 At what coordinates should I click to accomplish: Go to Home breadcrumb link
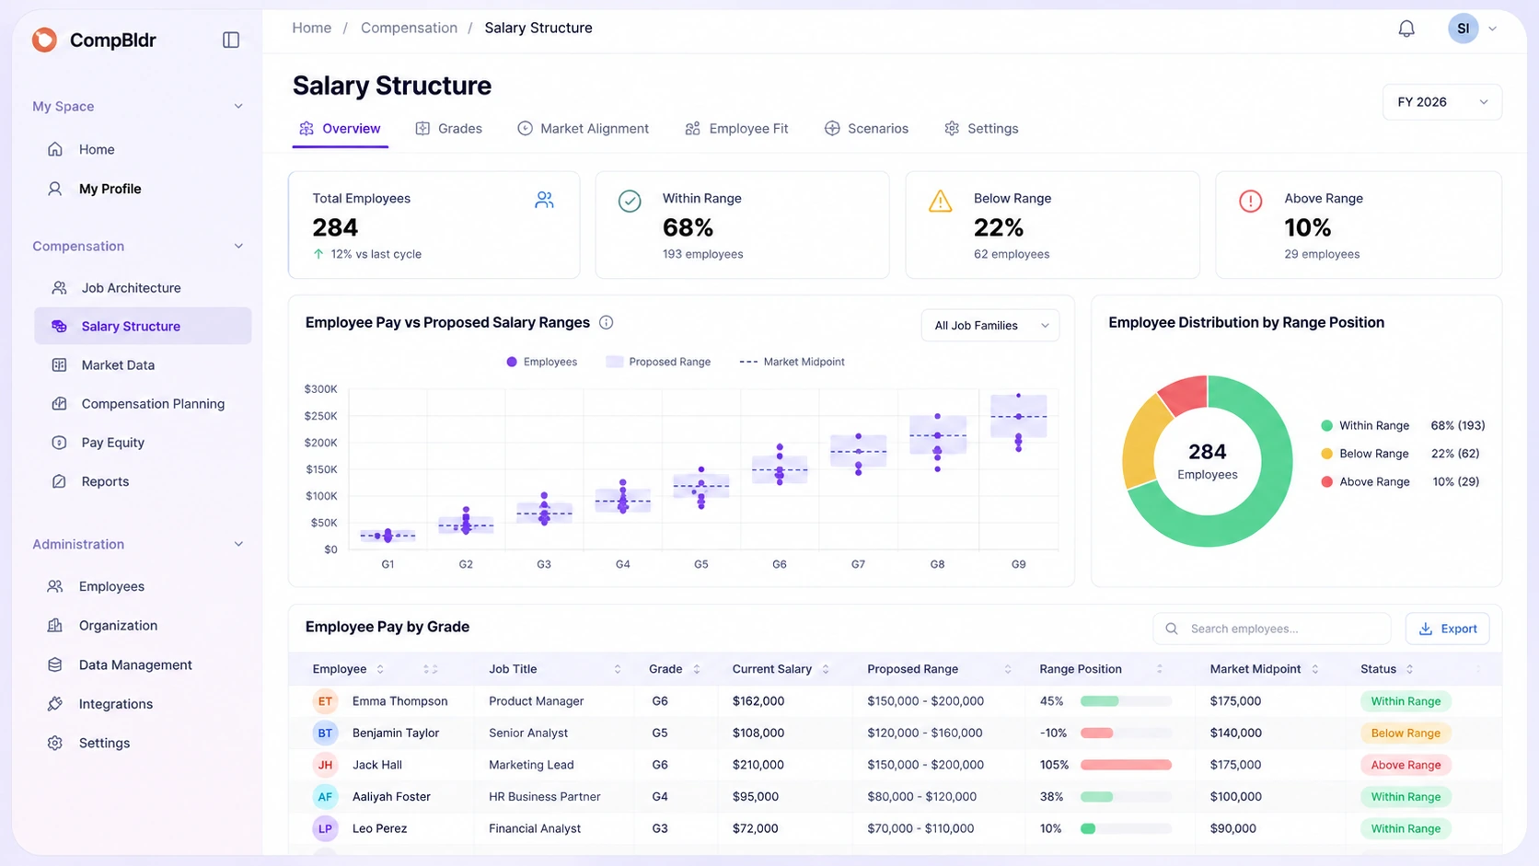(311, 28)
